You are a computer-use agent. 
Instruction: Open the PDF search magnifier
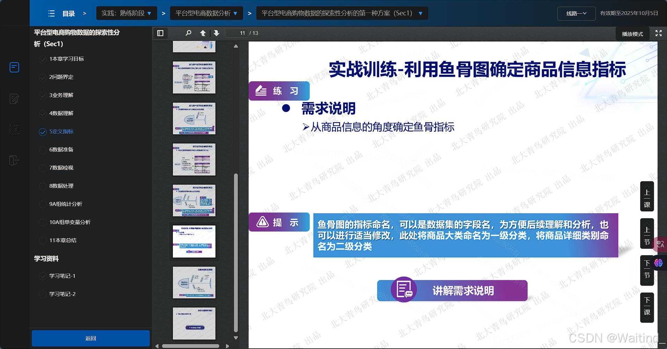pyautogui.click(x=188, y=33)
